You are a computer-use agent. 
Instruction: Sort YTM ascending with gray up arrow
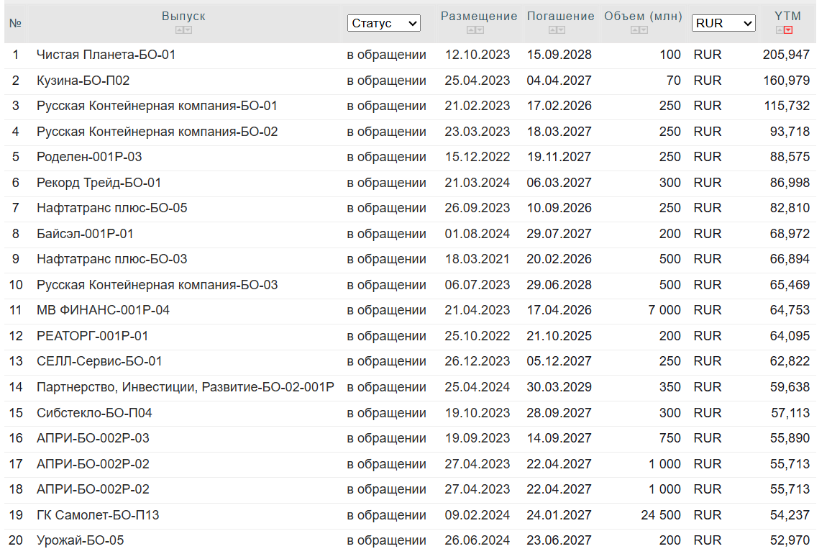coord(780,30)
